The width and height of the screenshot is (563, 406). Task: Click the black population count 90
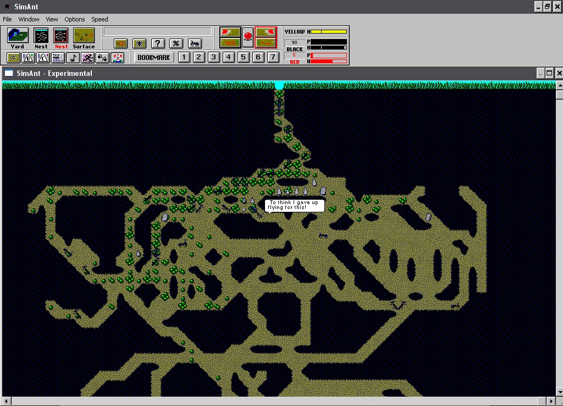[x=295, y=42]
